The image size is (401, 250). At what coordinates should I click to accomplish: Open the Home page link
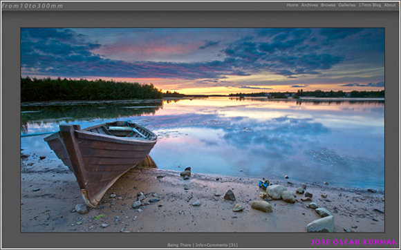(292, 5)
